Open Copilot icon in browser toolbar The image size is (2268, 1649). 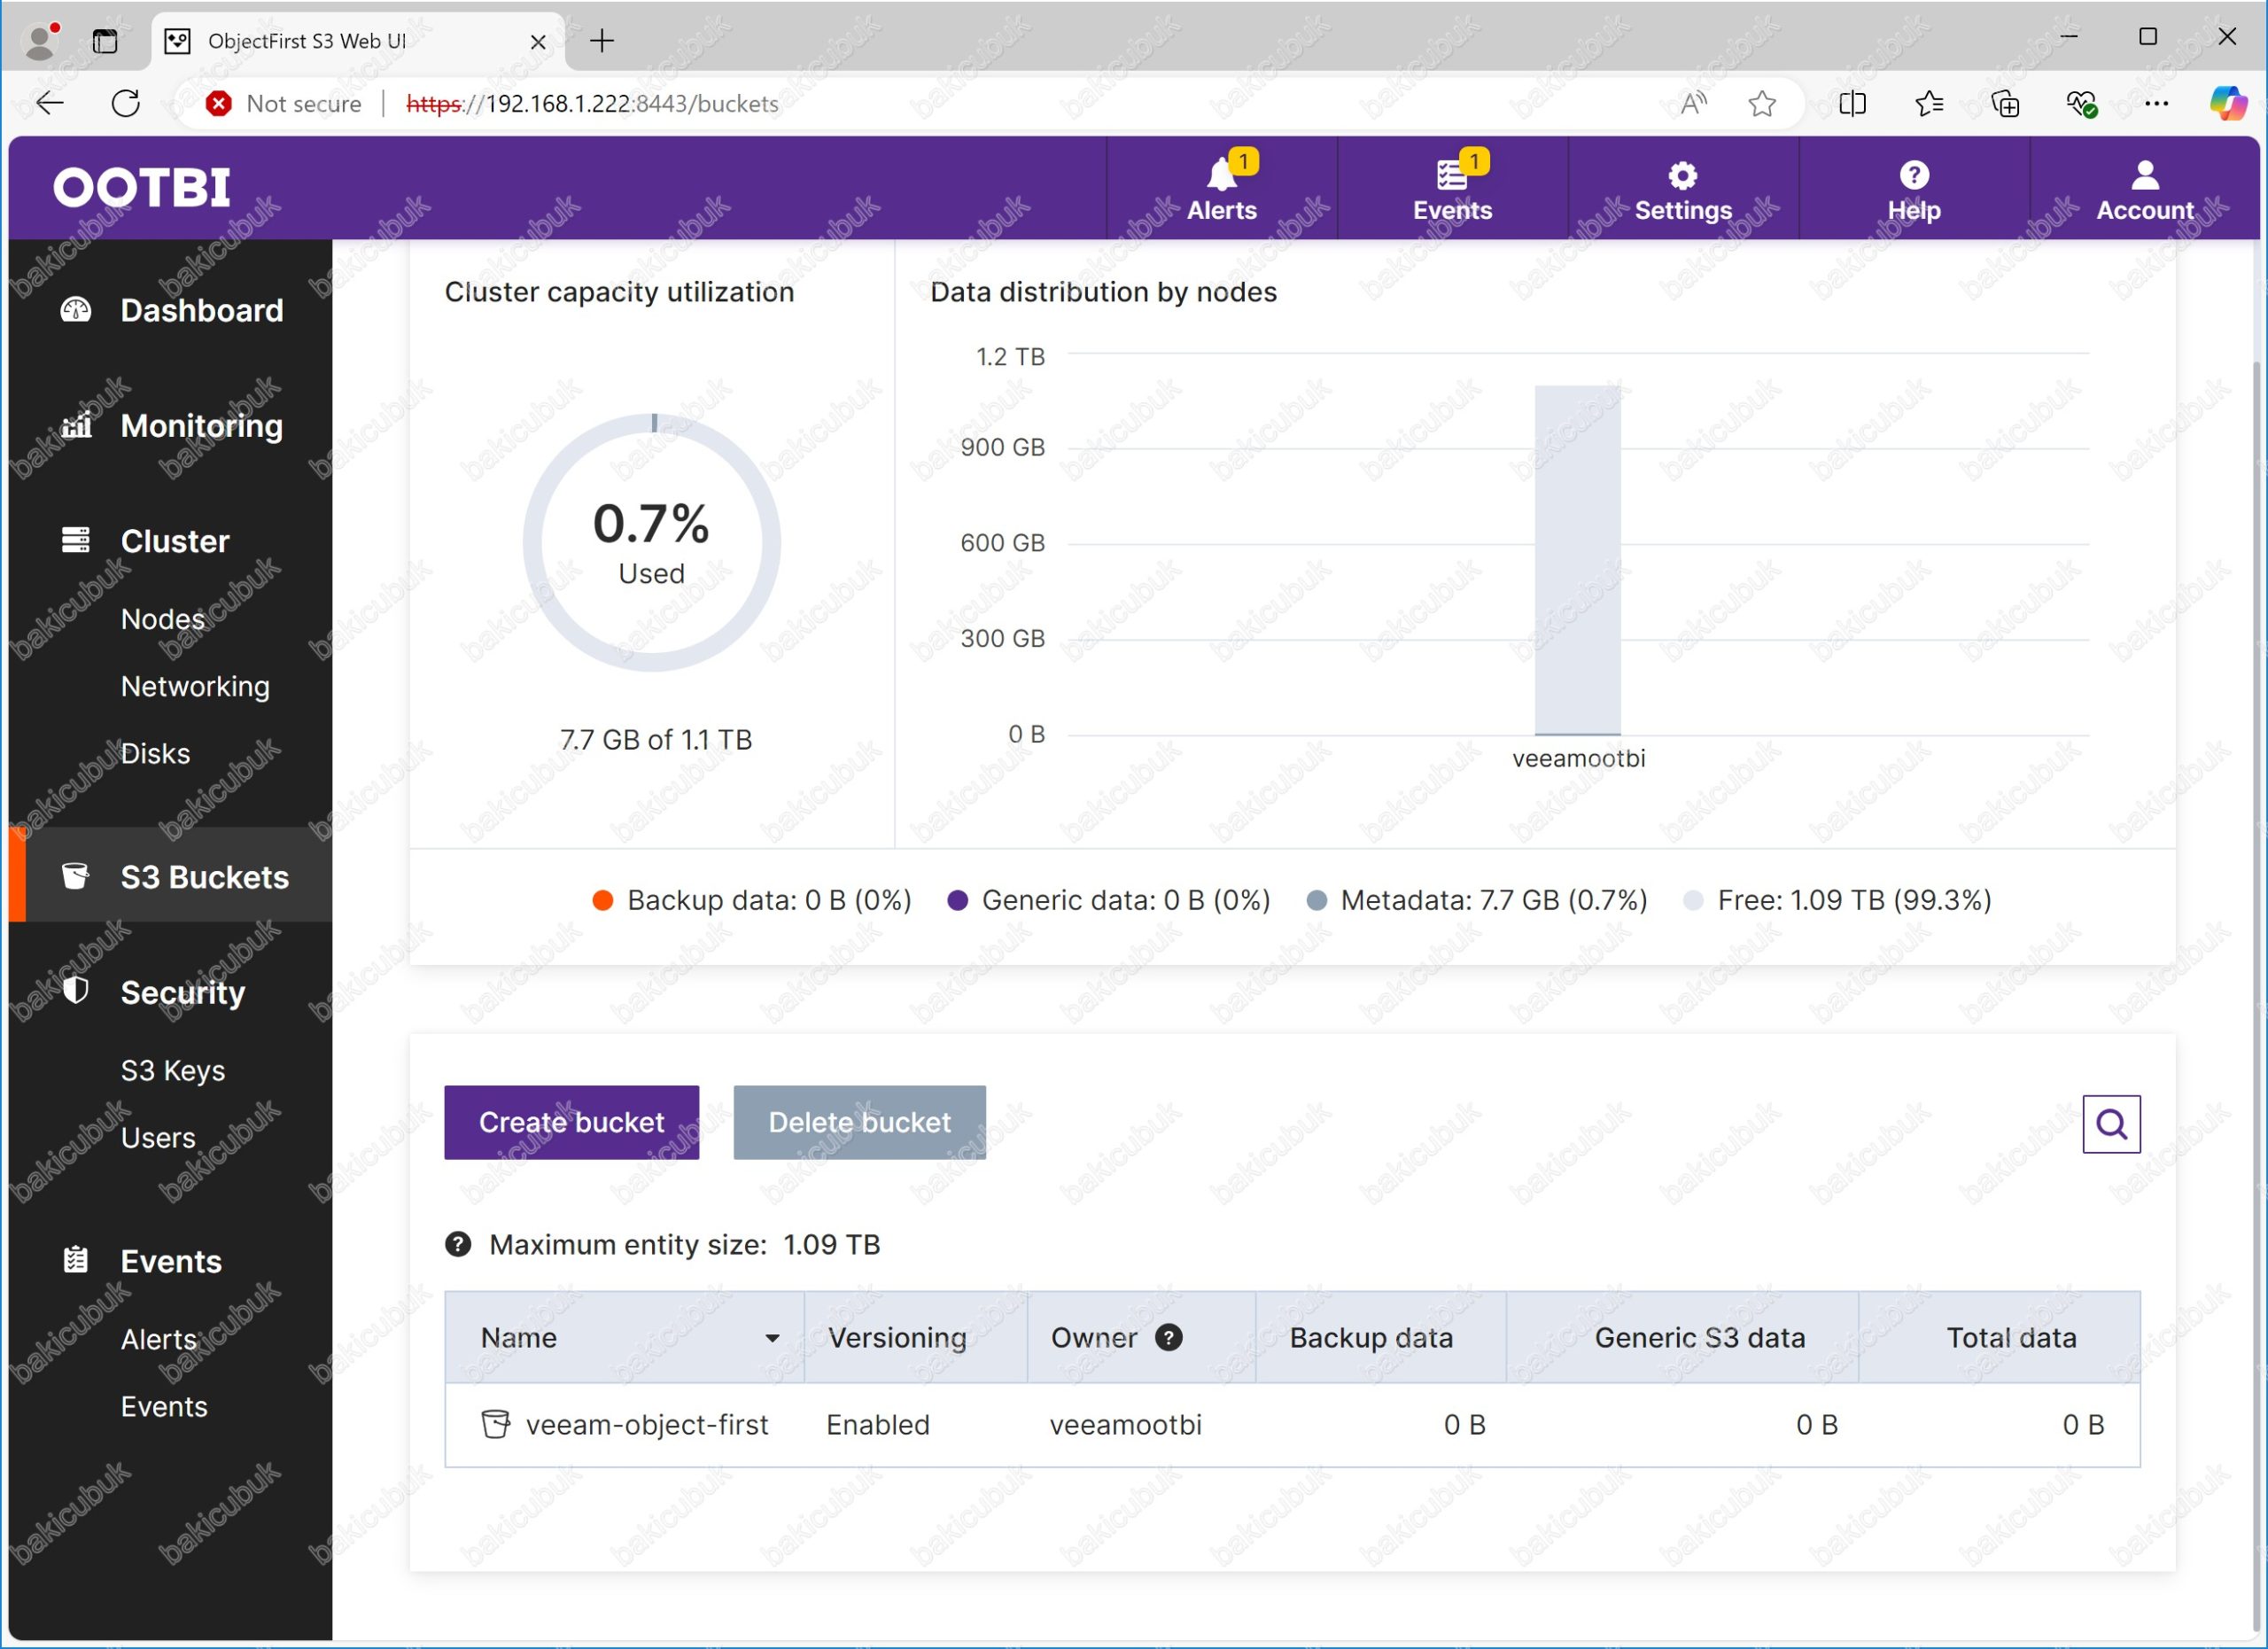pos(2228,103)
